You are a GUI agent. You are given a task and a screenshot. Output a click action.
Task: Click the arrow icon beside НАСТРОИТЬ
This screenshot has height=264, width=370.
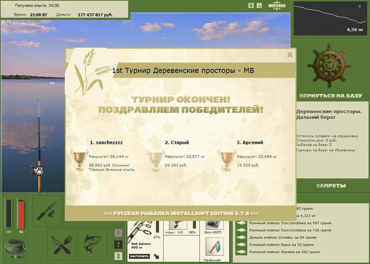tap(156, 256)
